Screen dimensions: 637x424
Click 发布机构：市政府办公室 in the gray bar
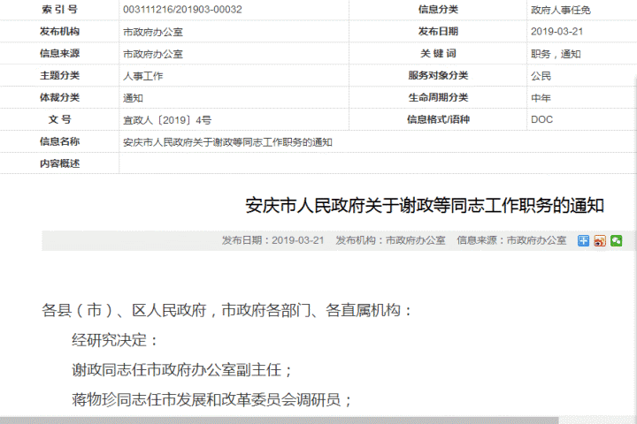point(390,240)
